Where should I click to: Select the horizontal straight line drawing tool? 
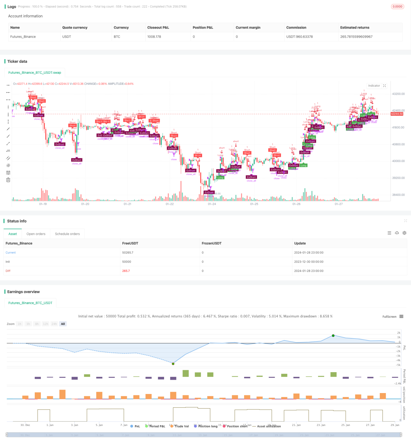(x=8, y=85)
